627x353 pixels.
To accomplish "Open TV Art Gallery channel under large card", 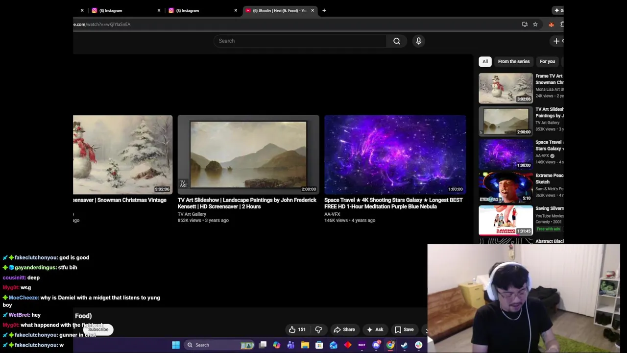I will point(192,214).
